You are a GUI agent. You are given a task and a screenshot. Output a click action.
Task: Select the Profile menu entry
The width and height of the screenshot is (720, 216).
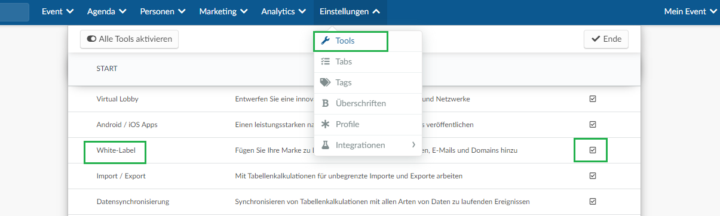pos(368,124)
